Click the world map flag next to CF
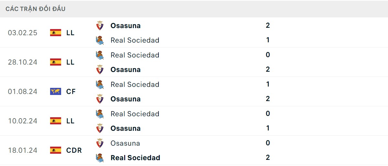388x166 pixels. tap(56, 91)
